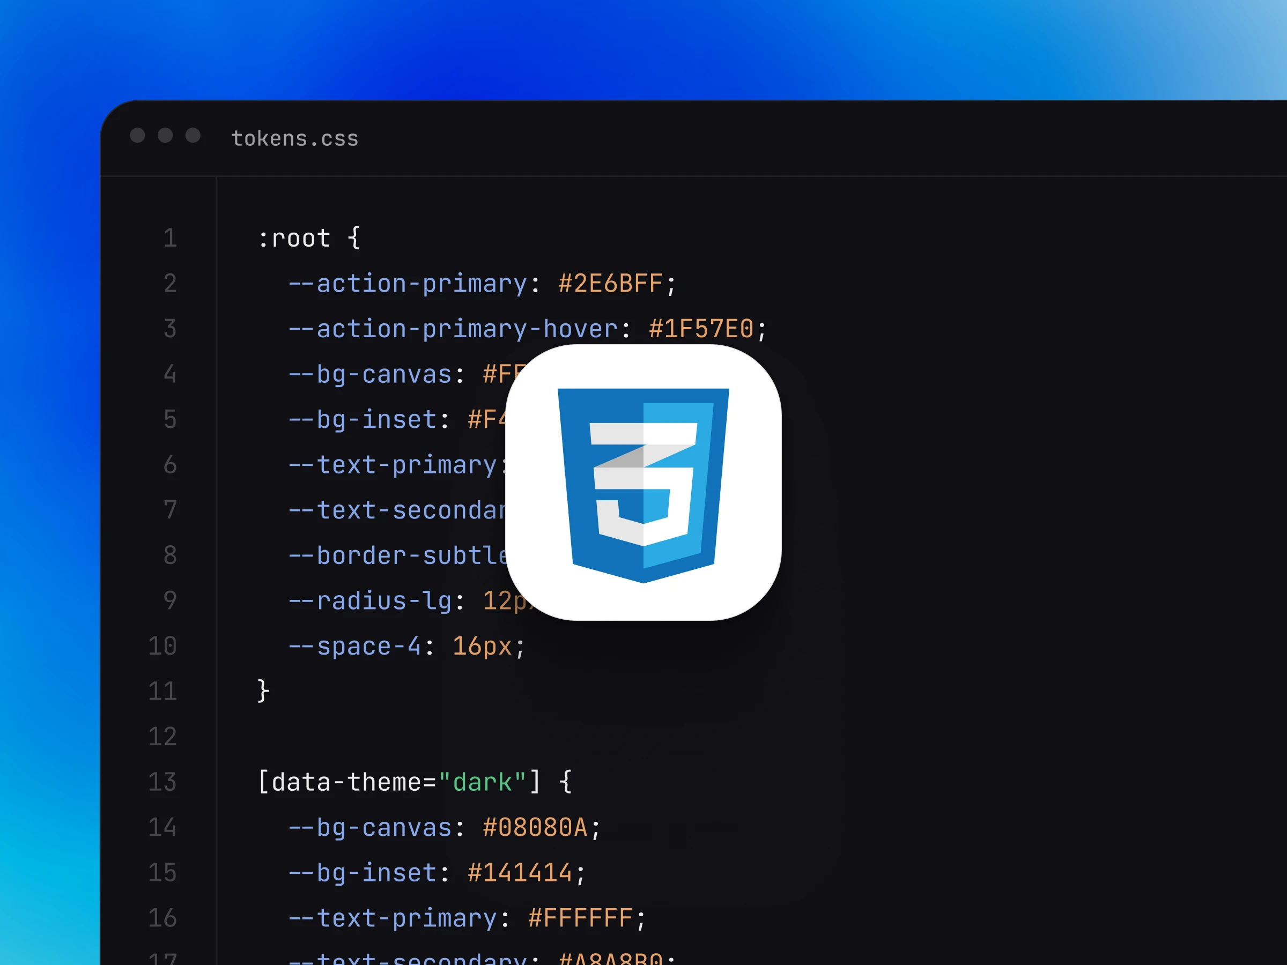Screen dimensions: 1287x965
Task: Click line number 16 in the gutter
Action: [x=162, y=918]
